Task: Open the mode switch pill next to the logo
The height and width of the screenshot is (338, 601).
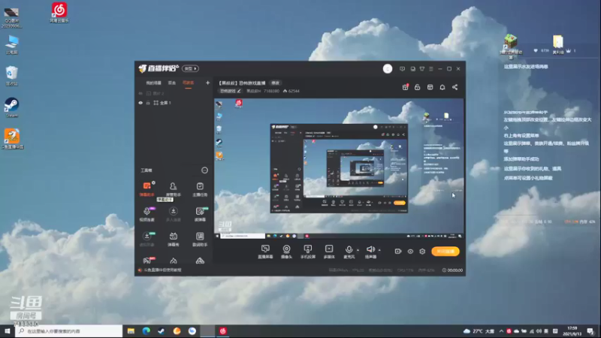Action: [x=190, y=68]
